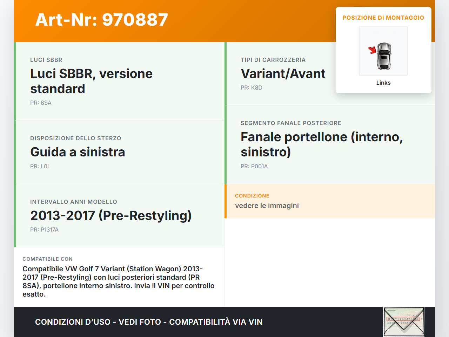Select the Variant/Avant body type
This screenshot has height=337, width=449.
tap(283, 74)
